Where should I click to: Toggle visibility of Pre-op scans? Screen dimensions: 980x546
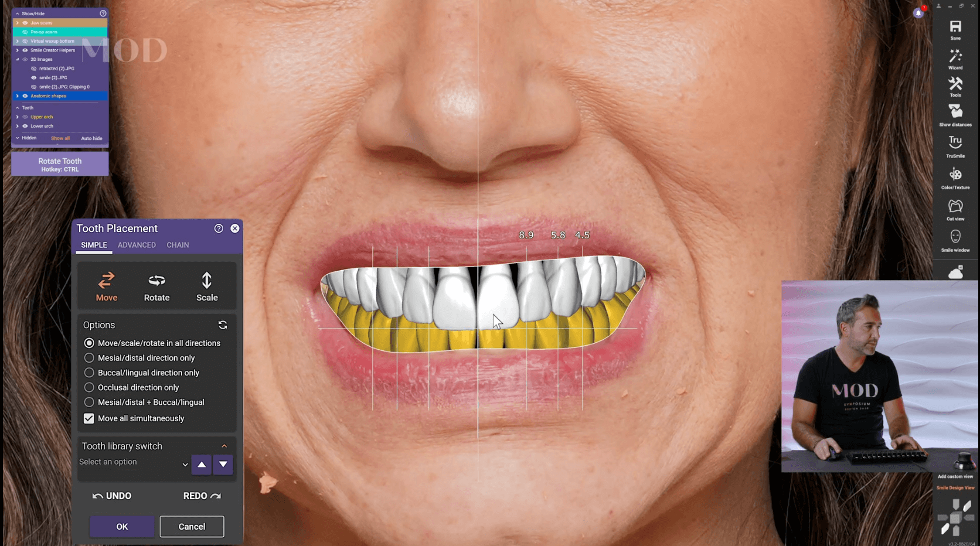tap(25, 32)
